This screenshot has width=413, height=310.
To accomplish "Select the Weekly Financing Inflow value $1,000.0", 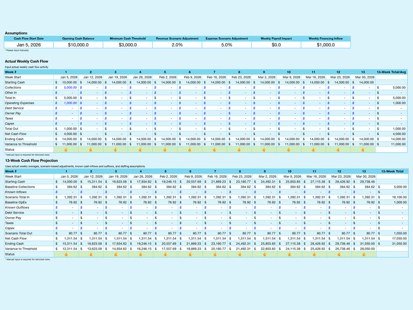I will [x=326, y=45].
